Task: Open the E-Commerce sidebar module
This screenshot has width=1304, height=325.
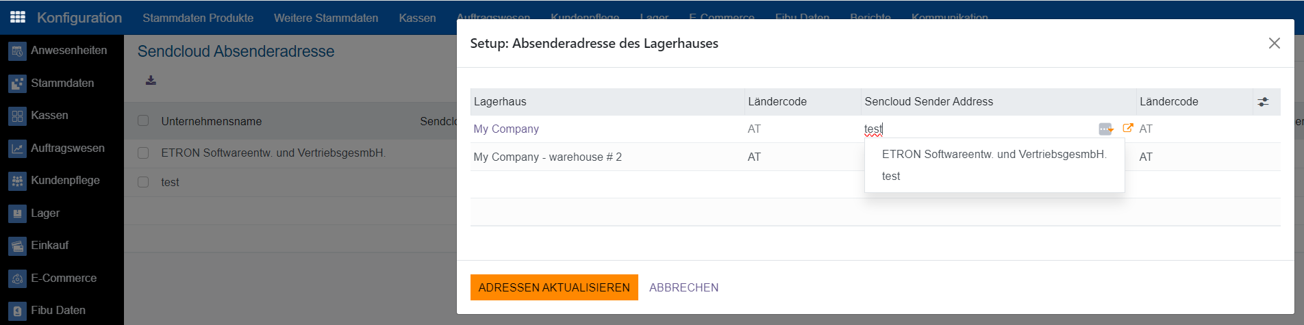Action: pyautogui.click(x=62, y=278)
